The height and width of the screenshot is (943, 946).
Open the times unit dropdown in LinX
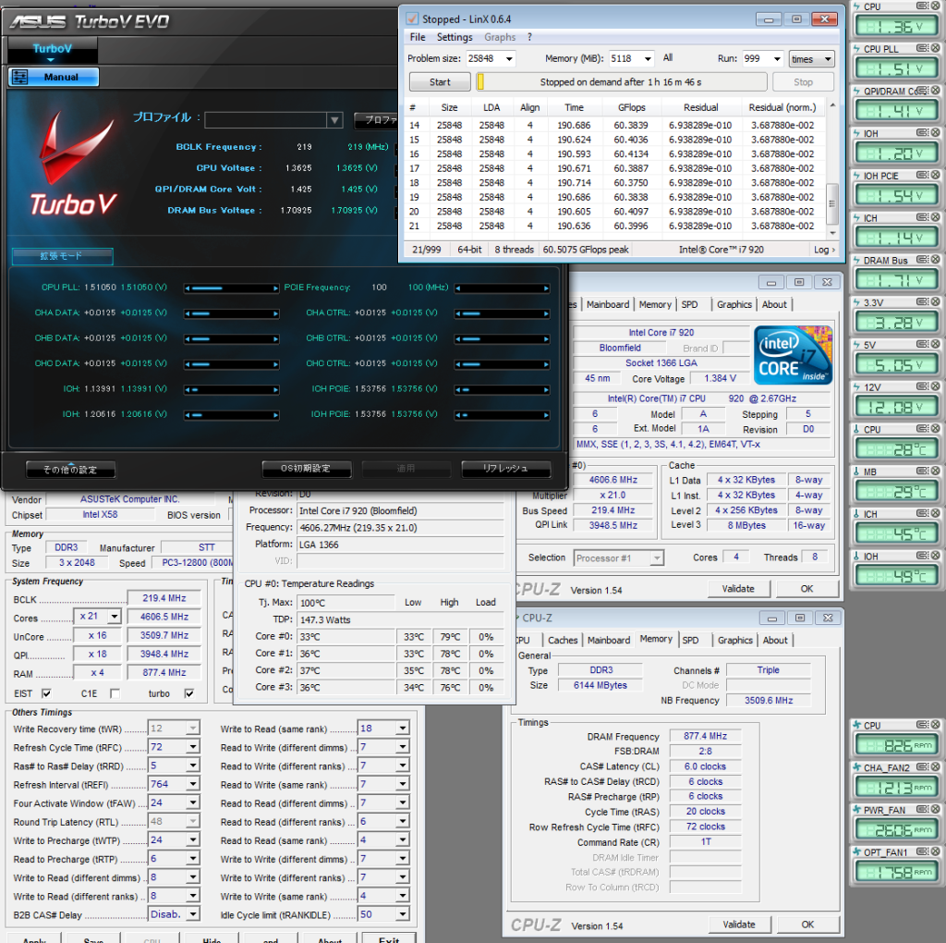(x=811, y=58)
